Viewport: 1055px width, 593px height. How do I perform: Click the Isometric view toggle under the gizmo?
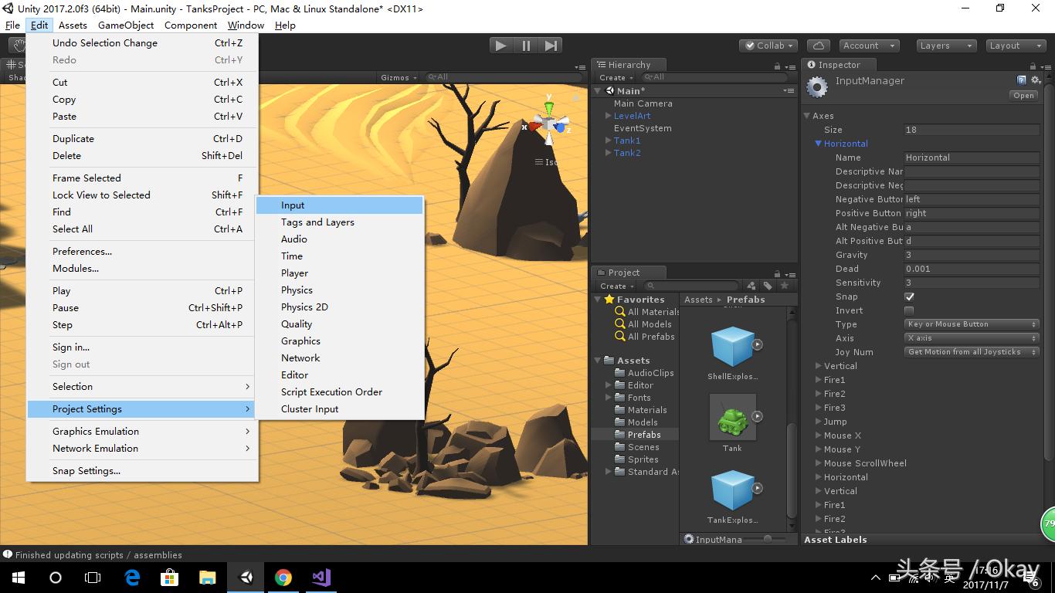[x=547, y=162]
